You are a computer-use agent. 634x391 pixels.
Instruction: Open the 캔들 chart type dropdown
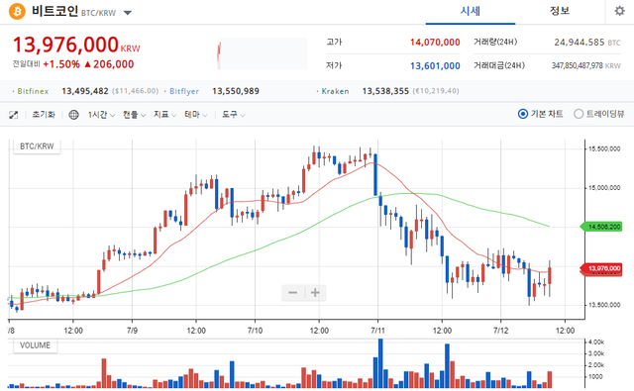point(135,115)
